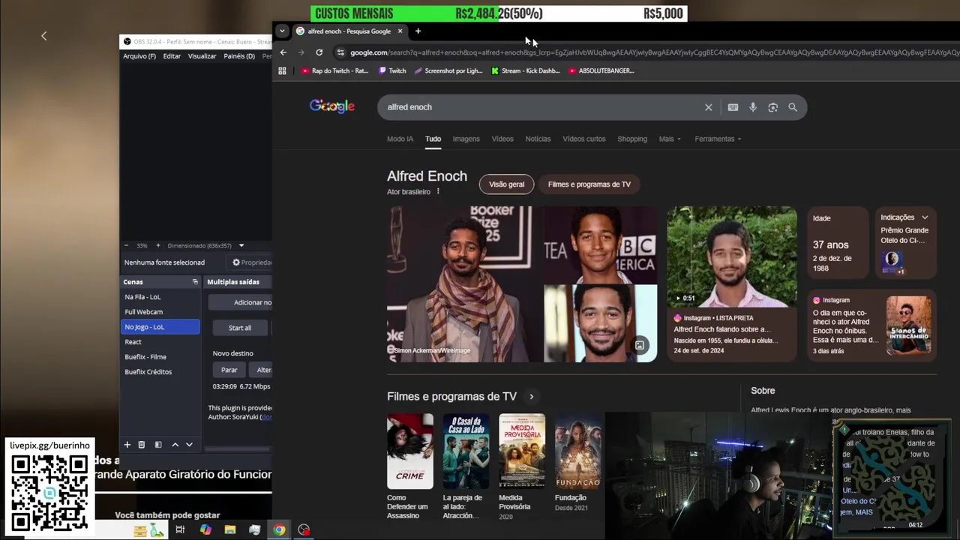Open Chrome tab search dropdown arrow

coord(282,31)
